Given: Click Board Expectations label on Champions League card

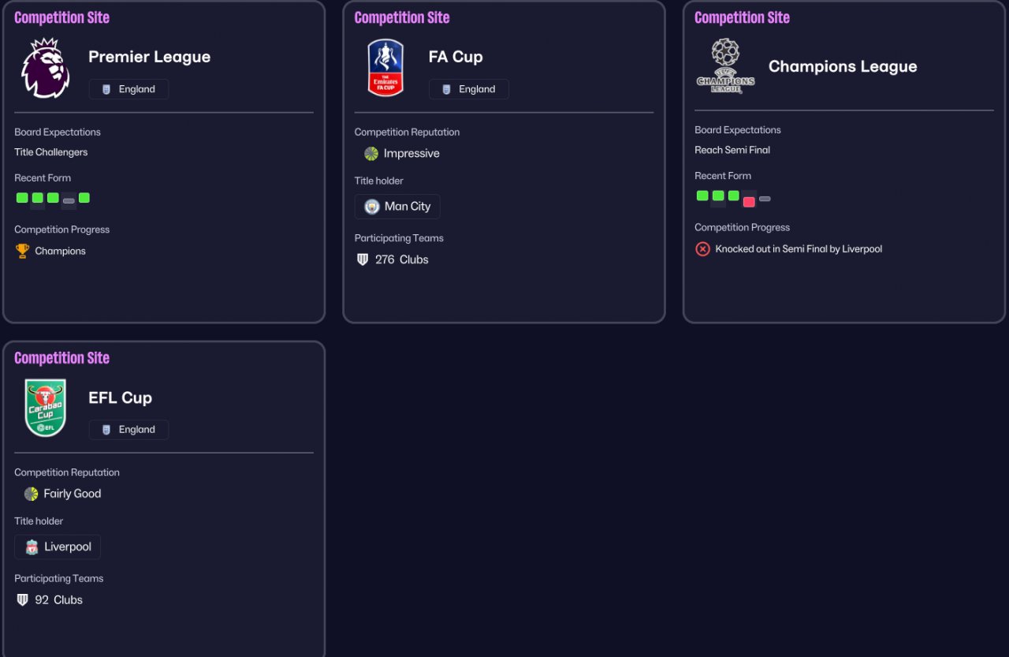Looking at the screenshot, I should click(x=738, y=129).
